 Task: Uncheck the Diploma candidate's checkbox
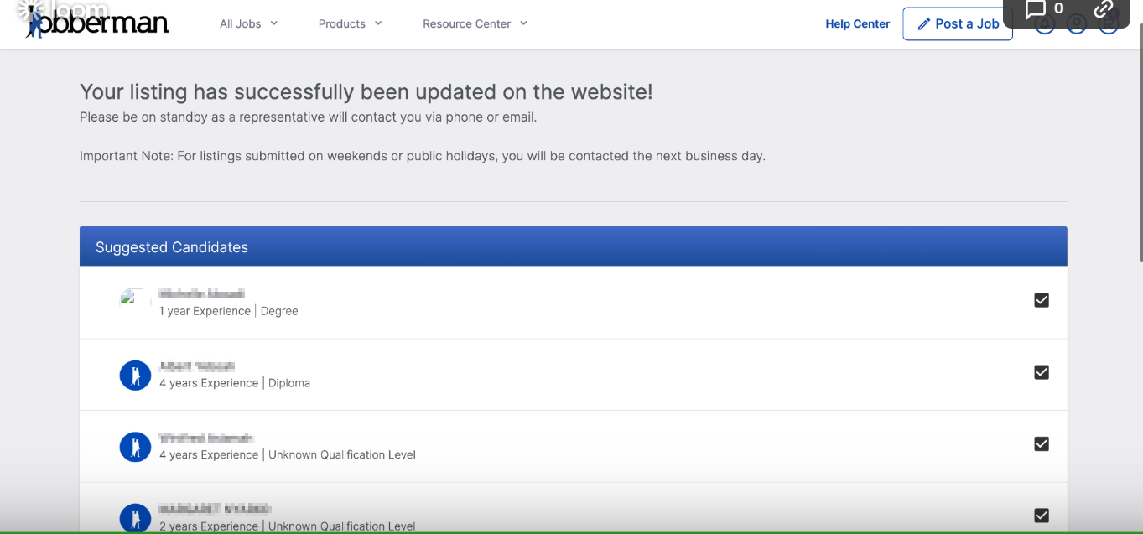[1042, 372]
